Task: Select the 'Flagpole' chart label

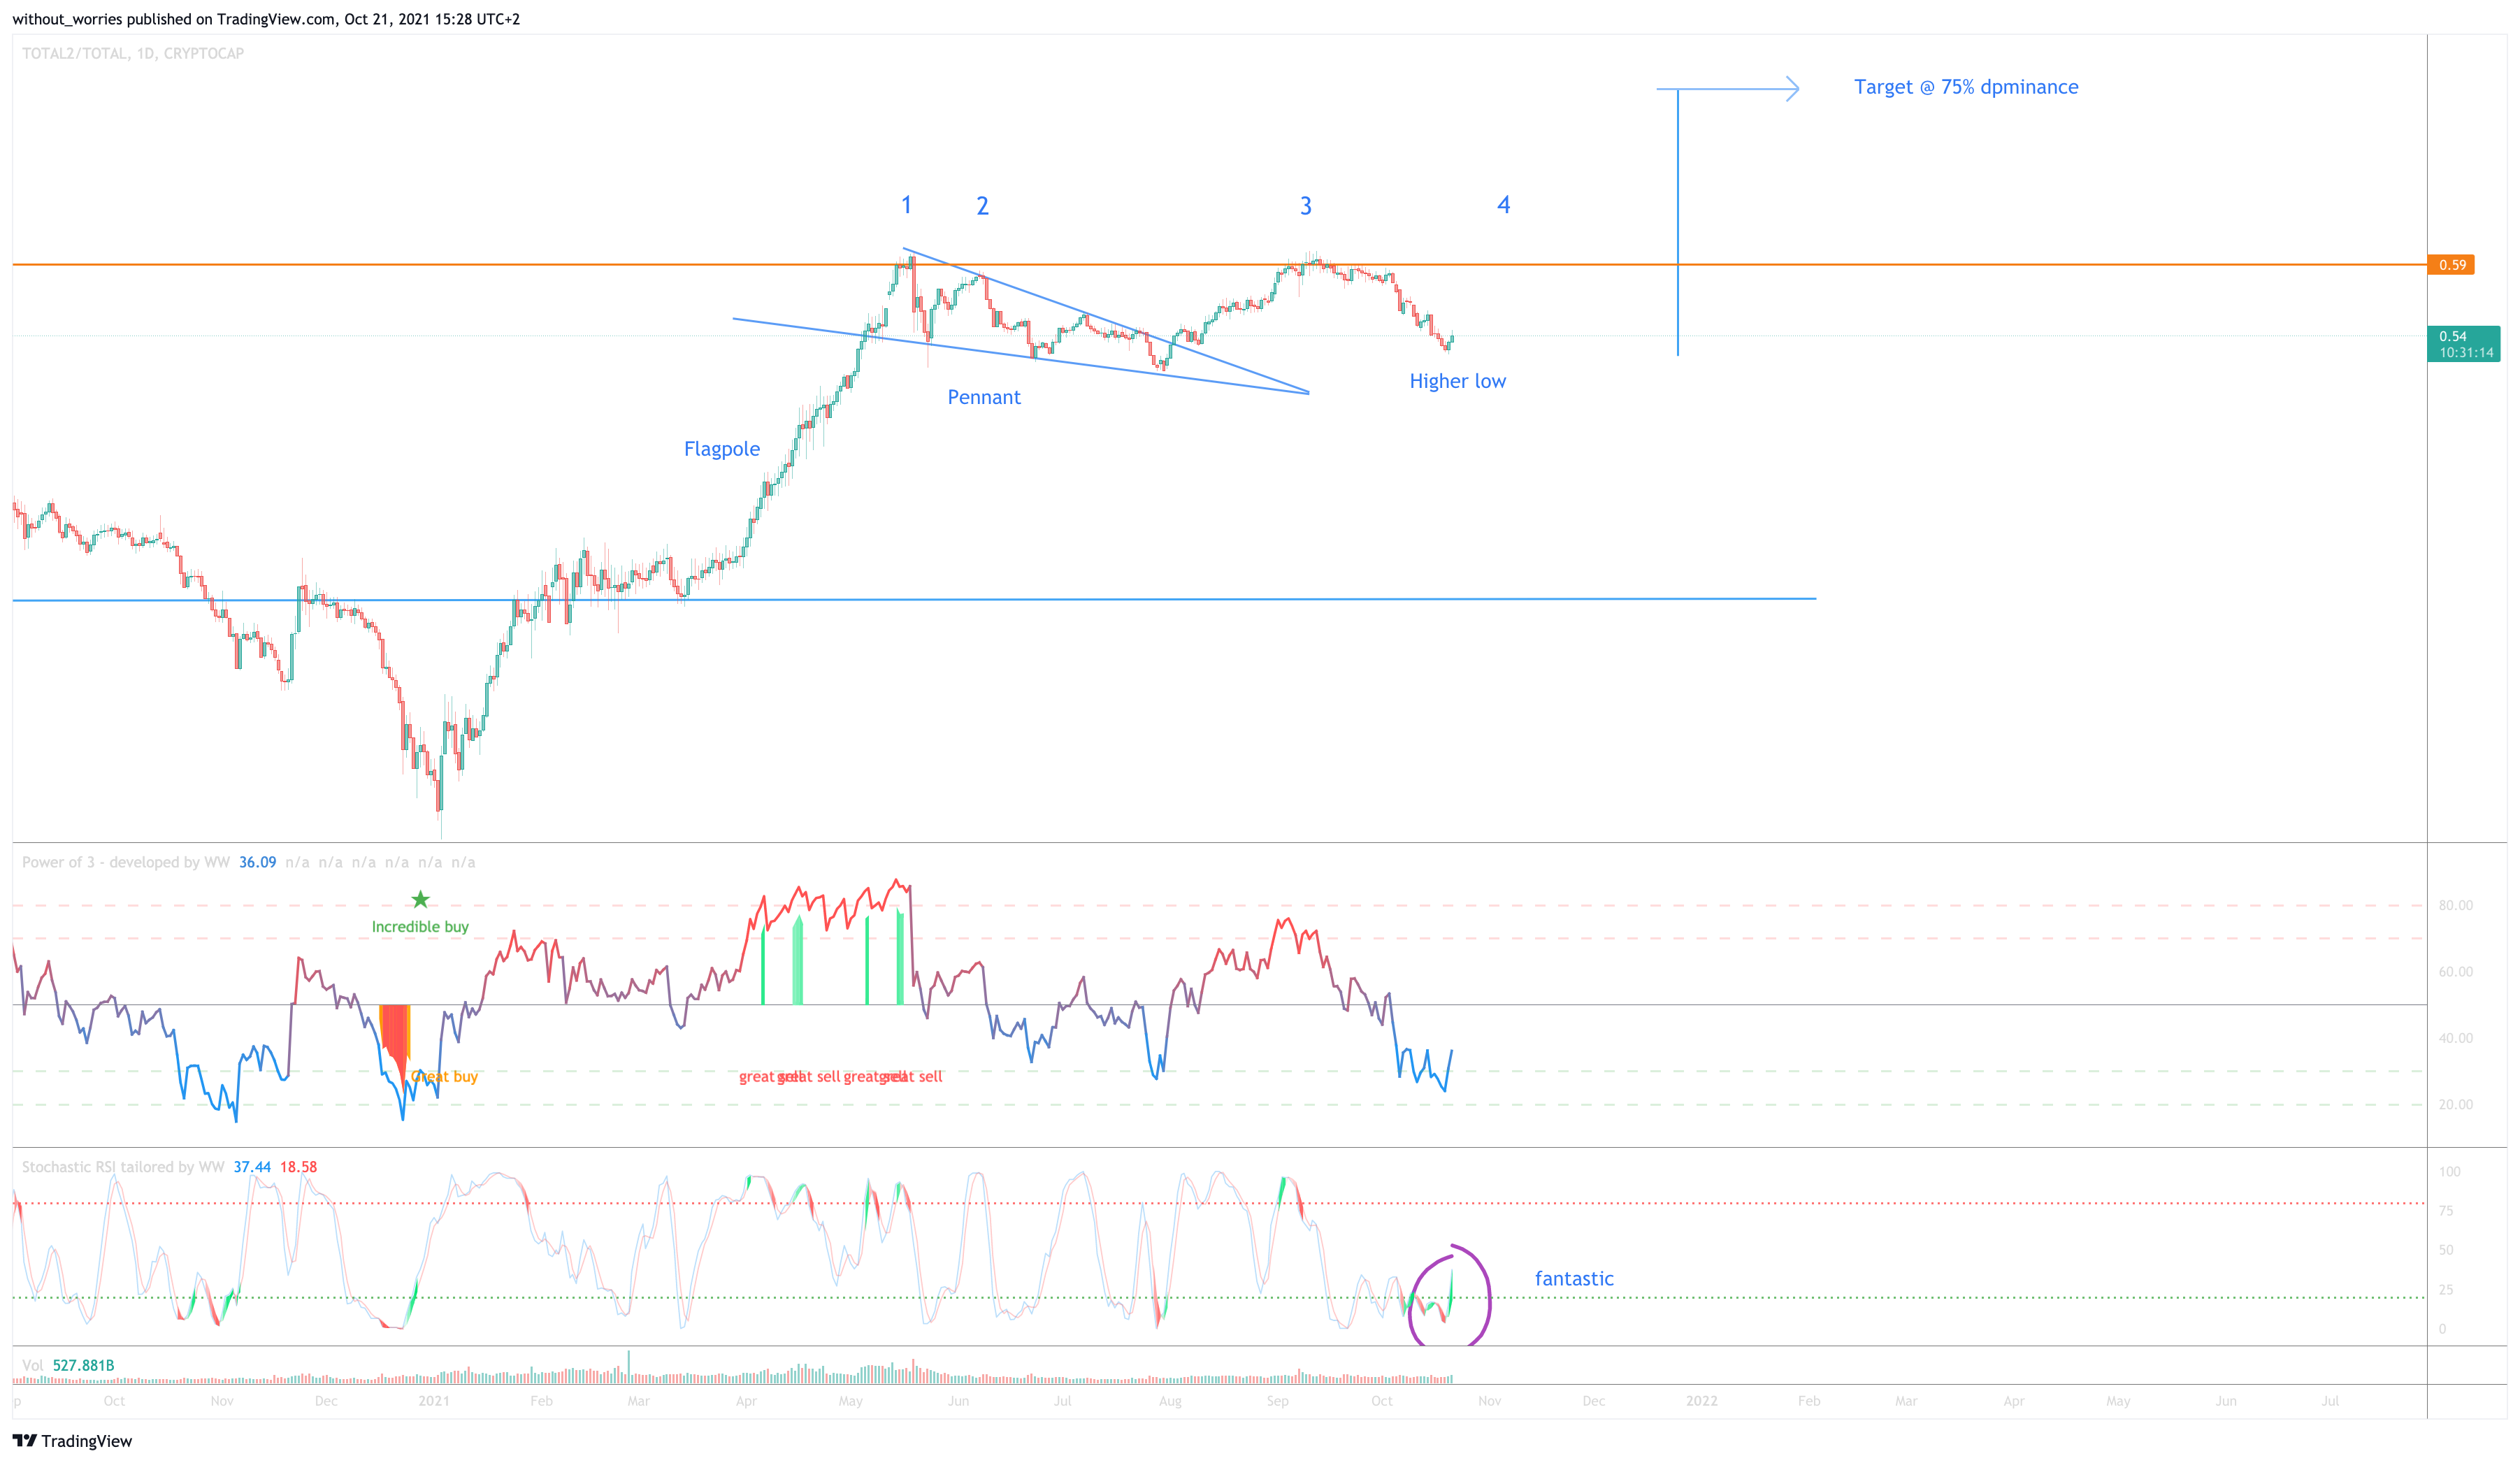Action: click(722, 449)
